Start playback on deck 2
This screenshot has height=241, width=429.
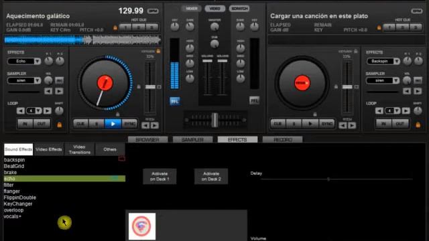click(310, 124)
